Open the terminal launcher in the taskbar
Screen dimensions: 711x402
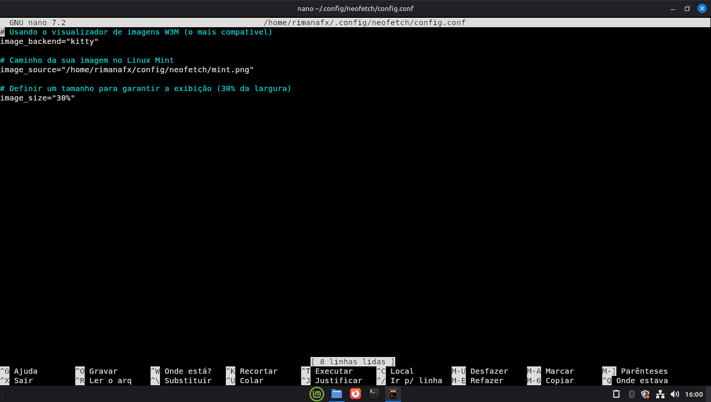click(x=374, y=394)
